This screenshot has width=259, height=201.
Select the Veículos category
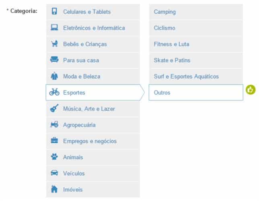click(93, 173)
